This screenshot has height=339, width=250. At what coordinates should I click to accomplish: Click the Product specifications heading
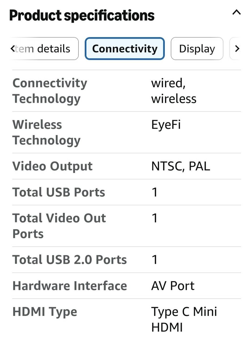click(82, 15)
